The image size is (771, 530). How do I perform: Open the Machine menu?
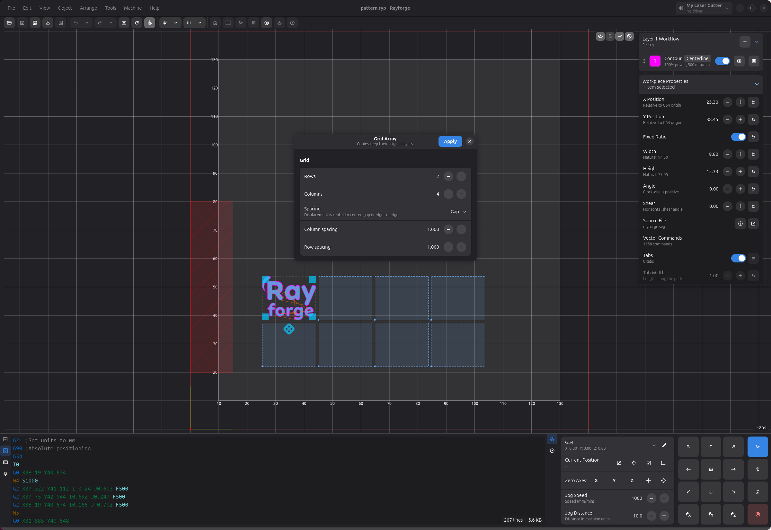[x=133, y=8]
